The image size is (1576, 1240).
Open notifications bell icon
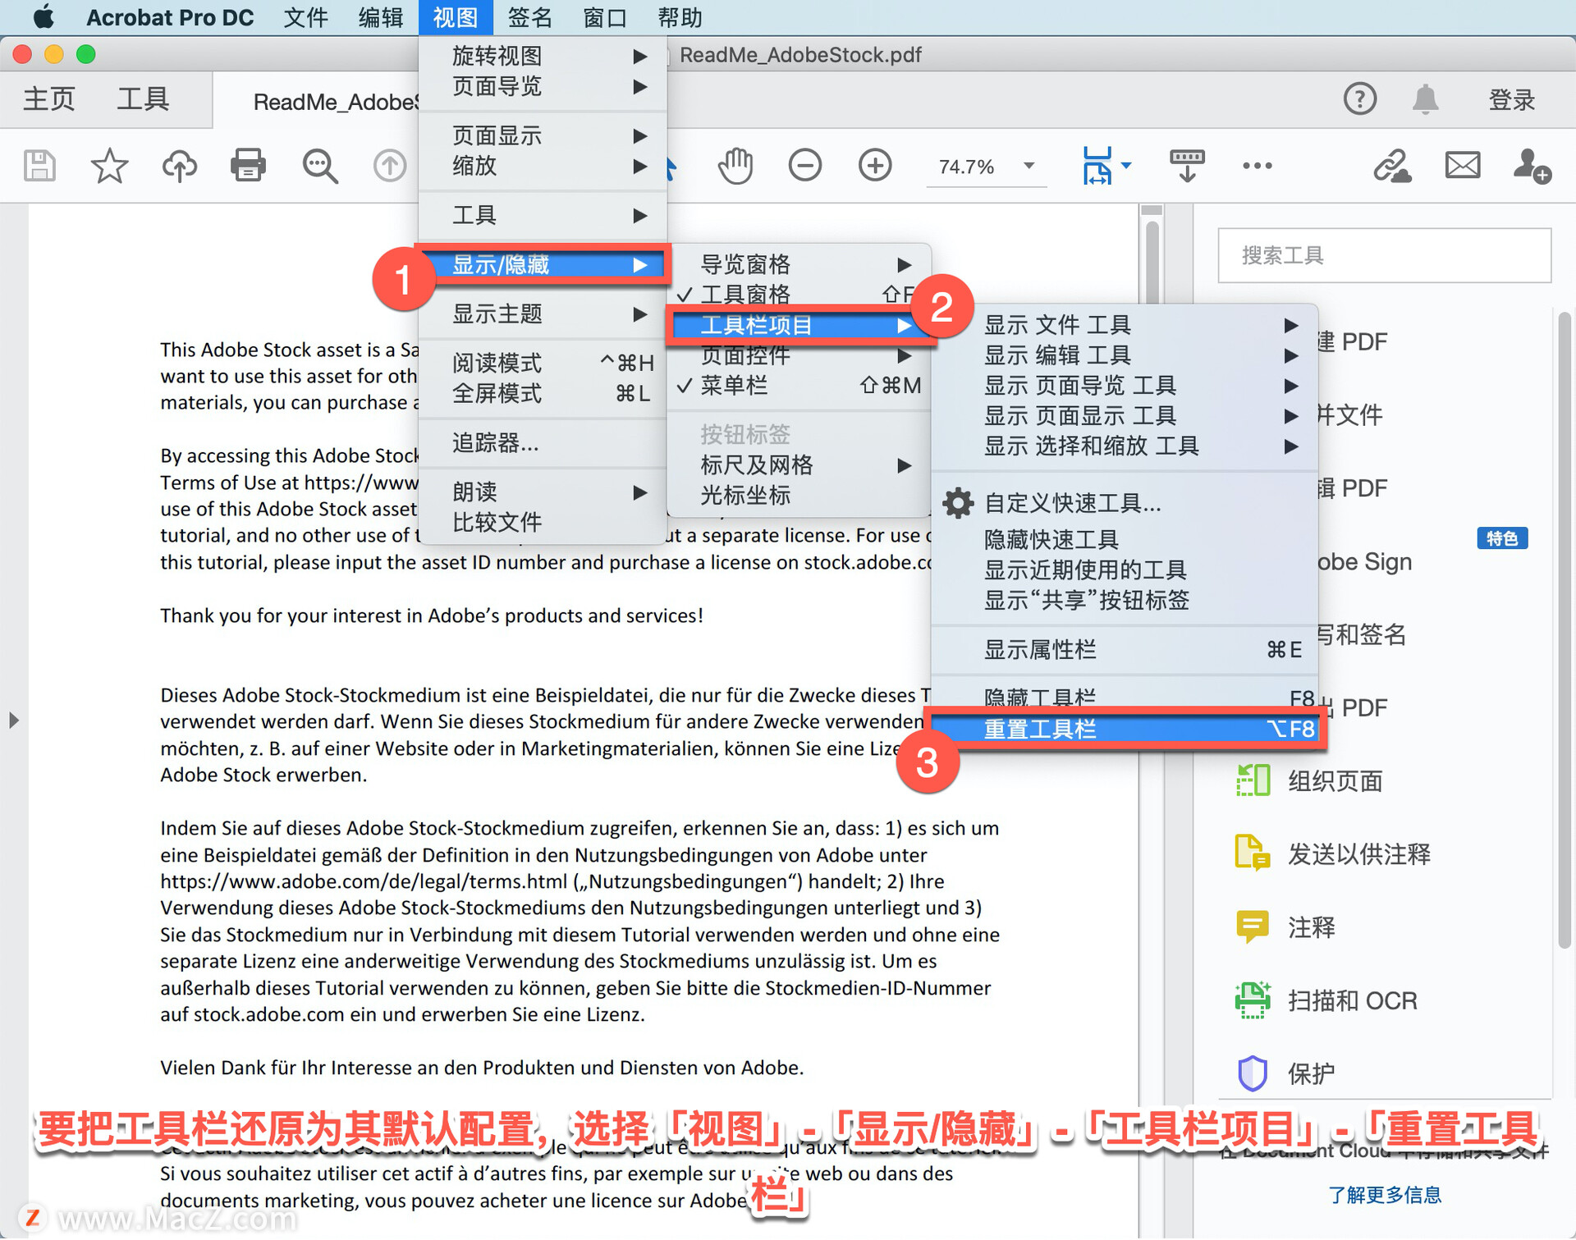1426,99
